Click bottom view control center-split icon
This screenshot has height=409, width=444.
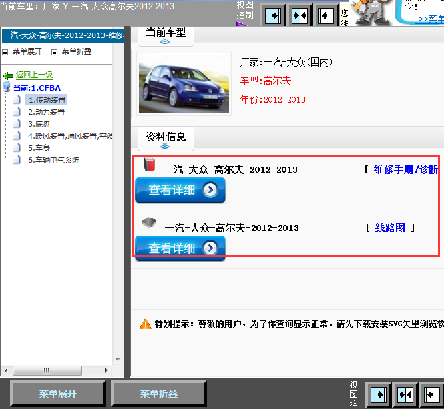[x=405, y=394]
